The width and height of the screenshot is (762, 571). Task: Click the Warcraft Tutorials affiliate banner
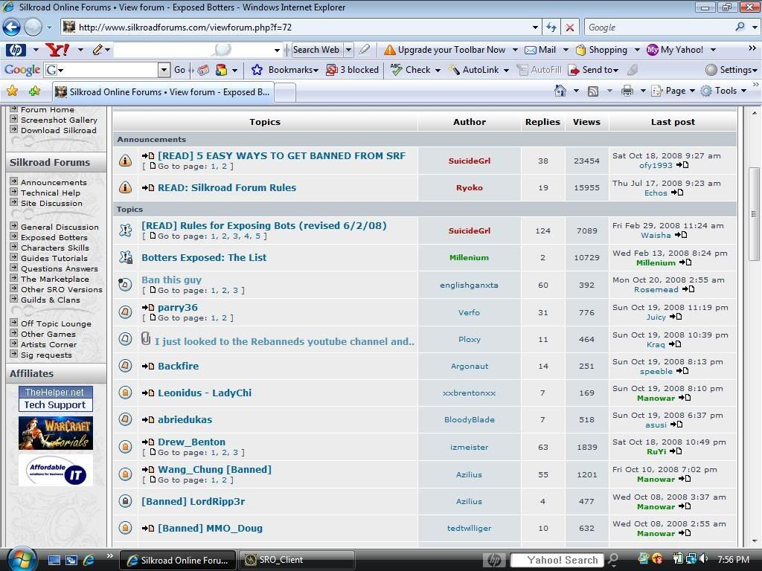[55, 433]
